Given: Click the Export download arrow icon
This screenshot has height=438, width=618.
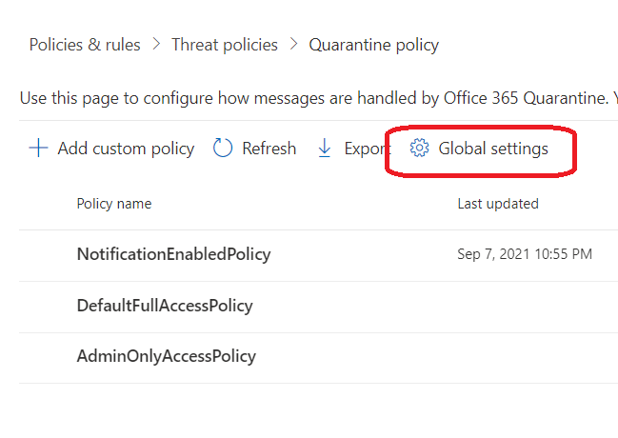Looking at the screenshot, I should pos(324,149).
